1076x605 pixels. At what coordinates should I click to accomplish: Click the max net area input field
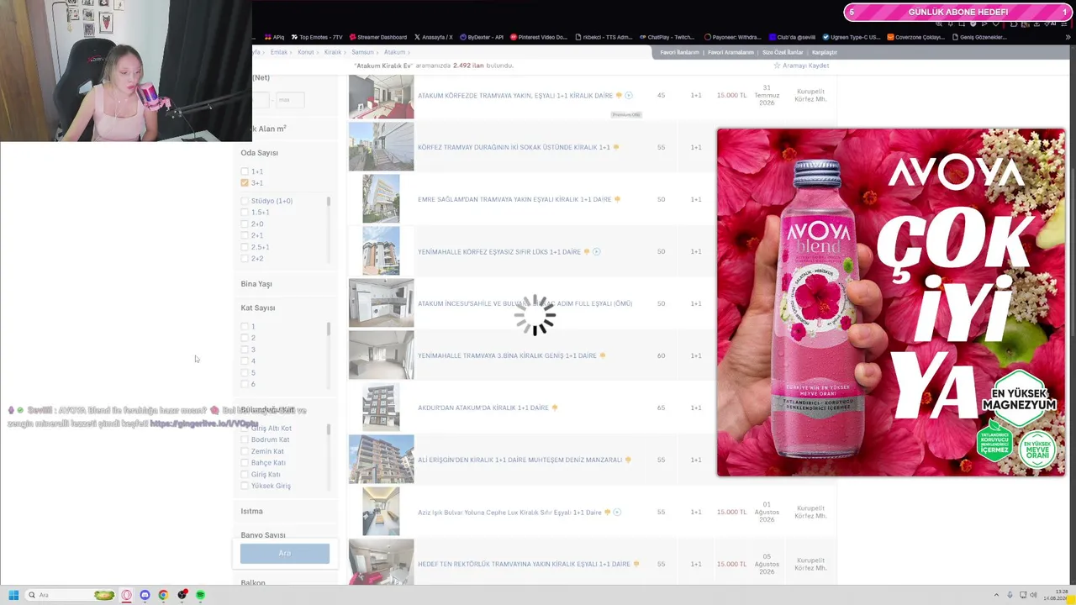(290, 100)
